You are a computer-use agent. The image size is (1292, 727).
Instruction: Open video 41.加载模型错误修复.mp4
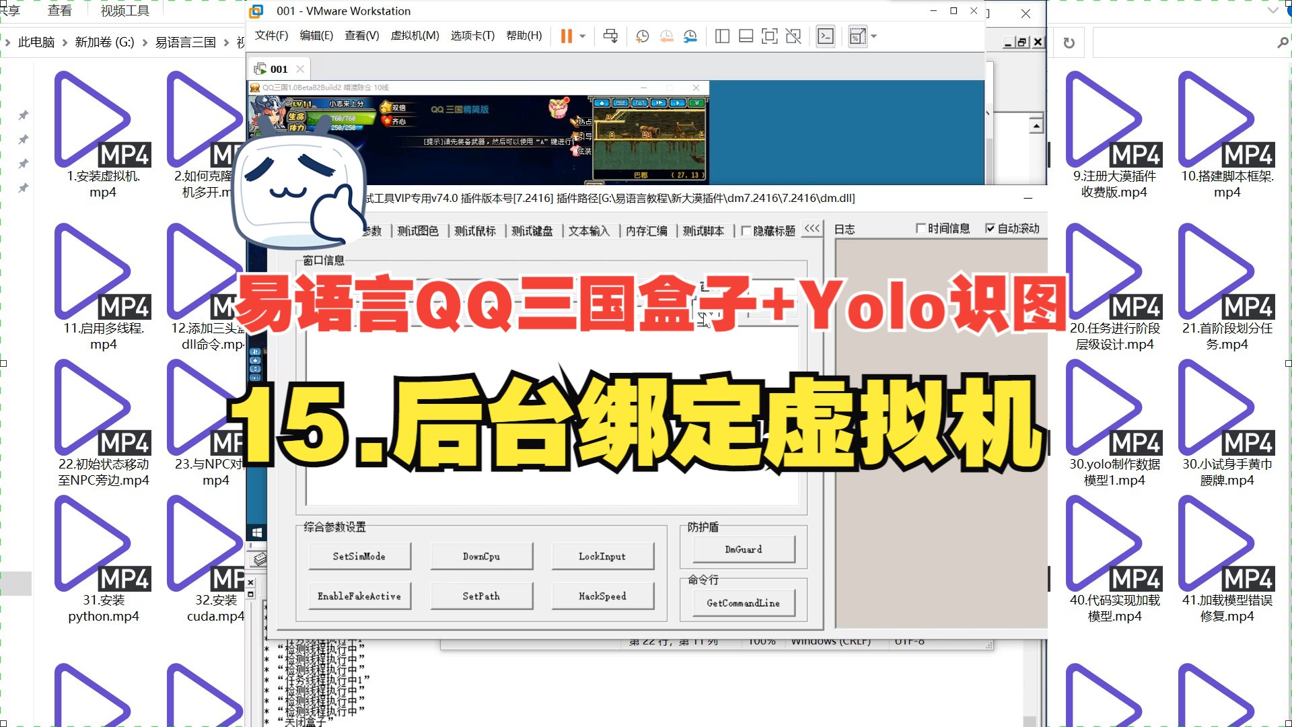click(x=1227, y=559)
